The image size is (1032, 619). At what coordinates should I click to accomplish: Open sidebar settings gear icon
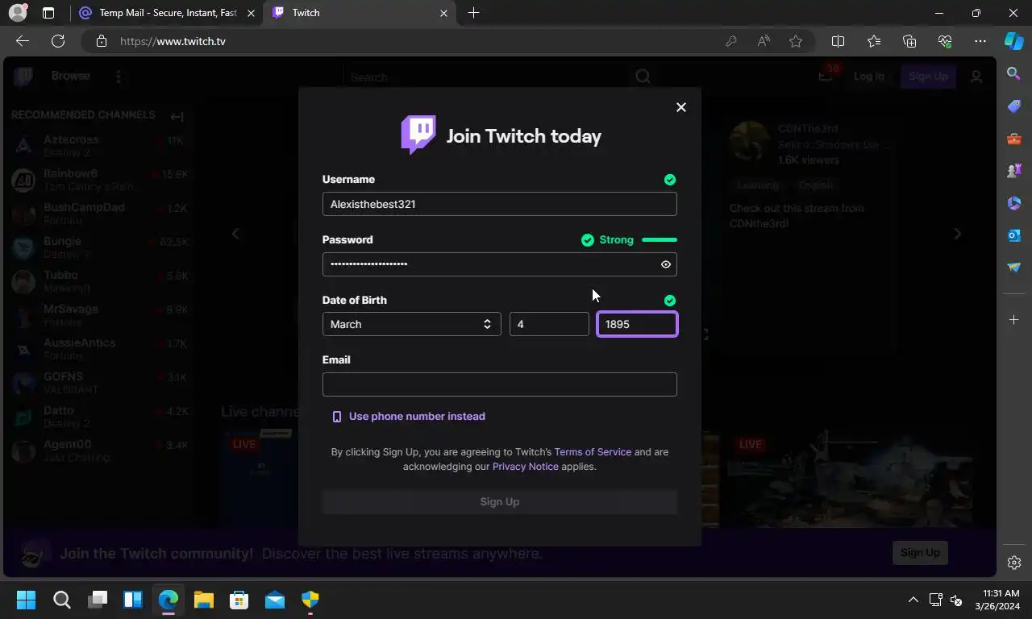(x=1014, y=563)
